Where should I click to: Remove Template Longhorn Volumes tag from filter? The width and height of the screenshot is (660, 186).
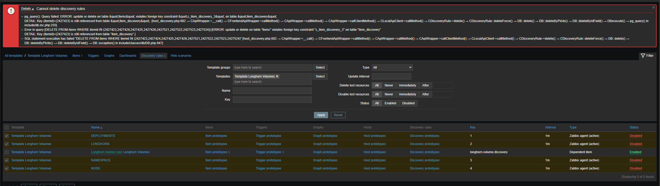point(277,76)
